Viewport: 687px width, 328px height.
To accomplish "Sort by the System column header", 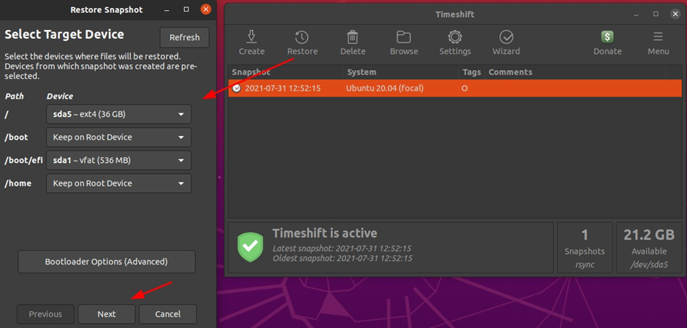I will pos(401,72).
